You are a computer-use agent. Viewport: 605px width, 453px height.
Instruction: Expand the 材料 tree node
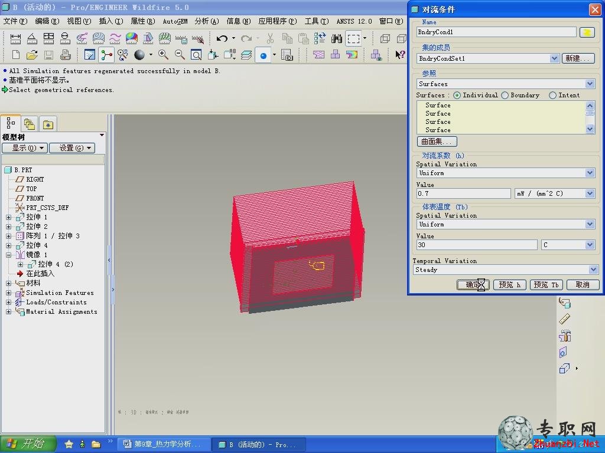point(8,284)
